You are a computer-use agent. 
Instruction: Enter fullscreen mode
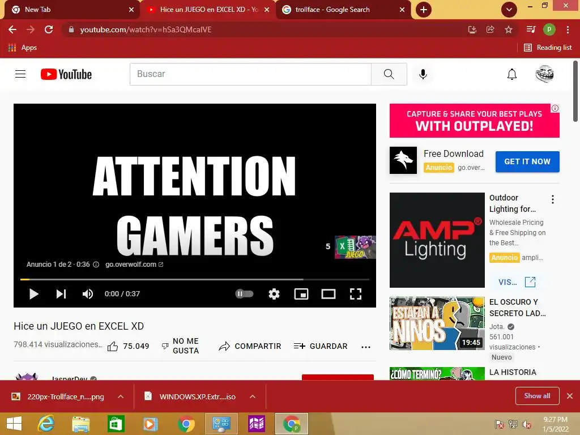(356, 294)
